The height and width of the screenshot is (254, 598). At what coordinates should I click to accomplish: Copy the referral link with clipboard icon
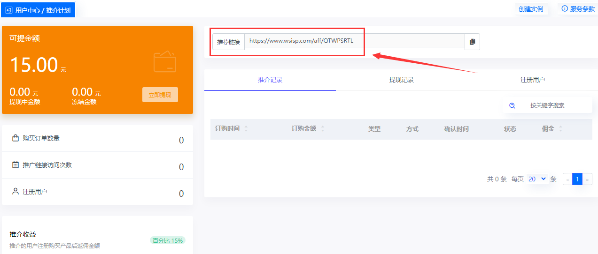472,42
